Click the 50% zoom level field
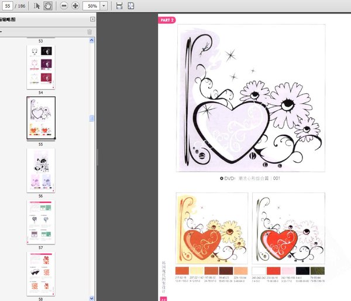The width and height of the screenshot is (351, 301). point(91,6)
